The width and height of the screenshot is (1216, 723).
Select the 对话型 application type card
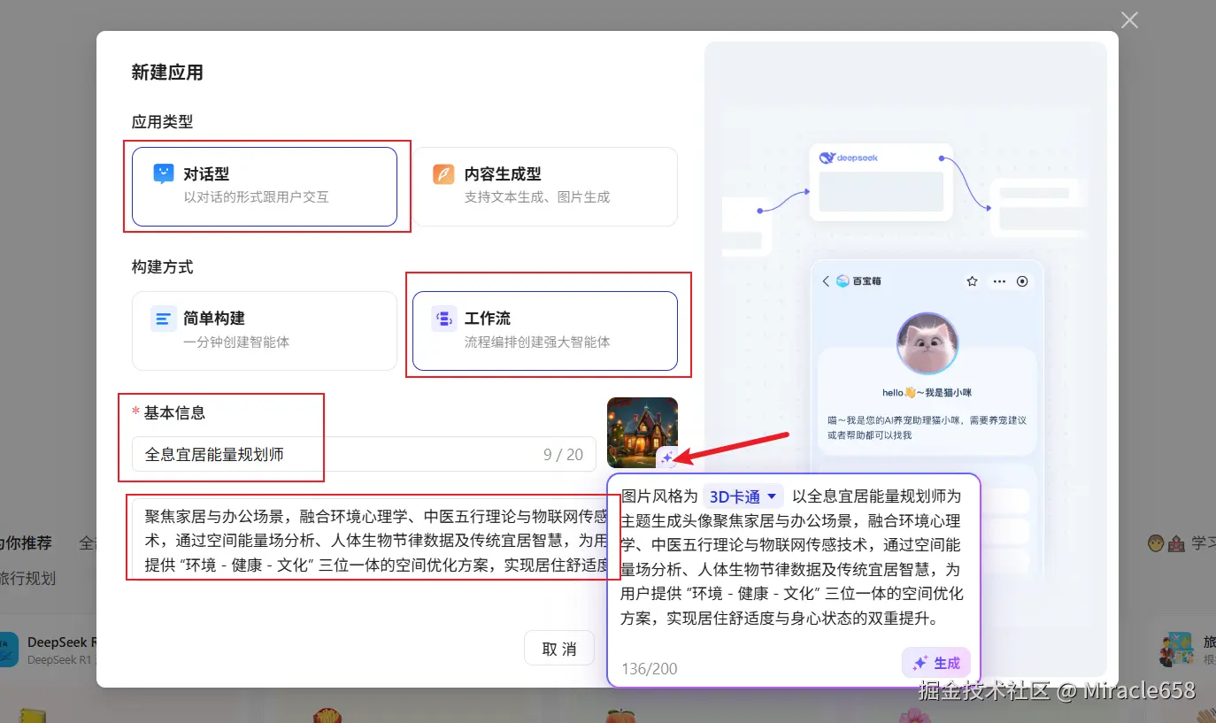tap(266, 186)
